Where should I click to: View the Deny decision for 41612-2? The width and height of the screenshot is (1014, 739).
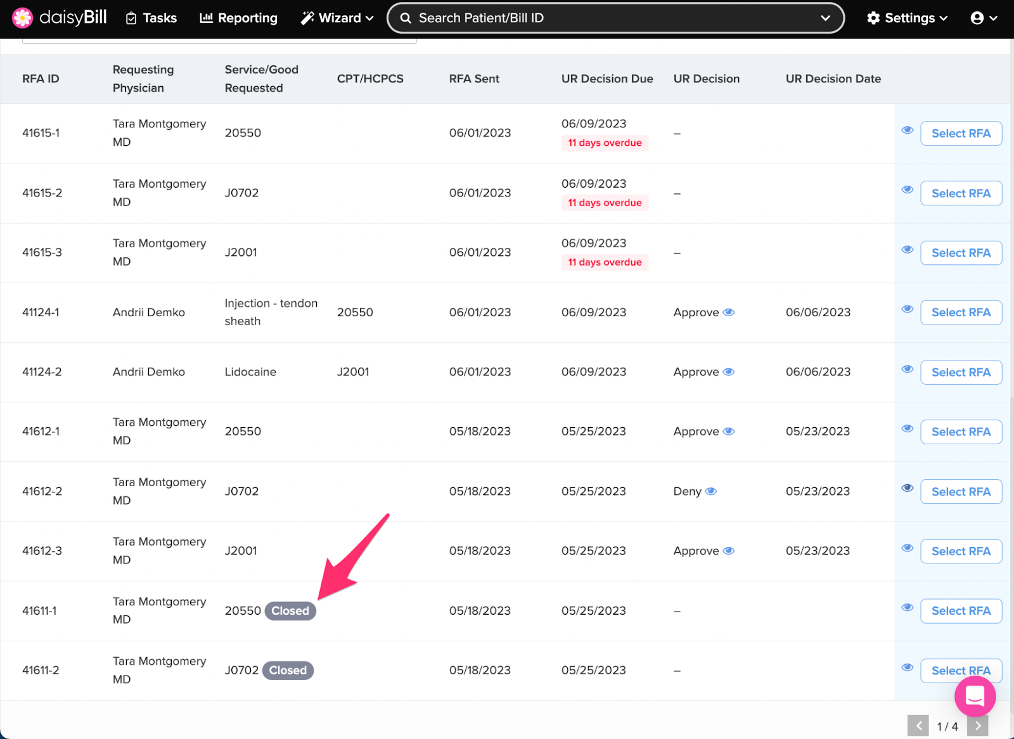pyautogui.click(x=711, y=491)
